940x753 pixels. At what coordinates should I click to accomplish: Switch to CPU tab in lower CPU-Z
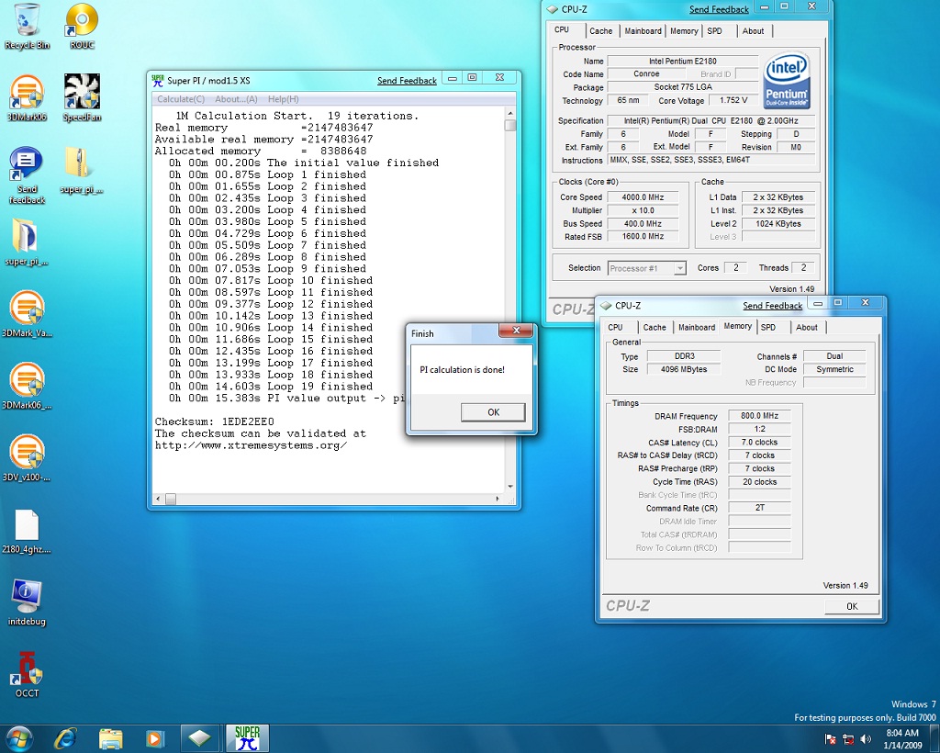click(615, 327)
